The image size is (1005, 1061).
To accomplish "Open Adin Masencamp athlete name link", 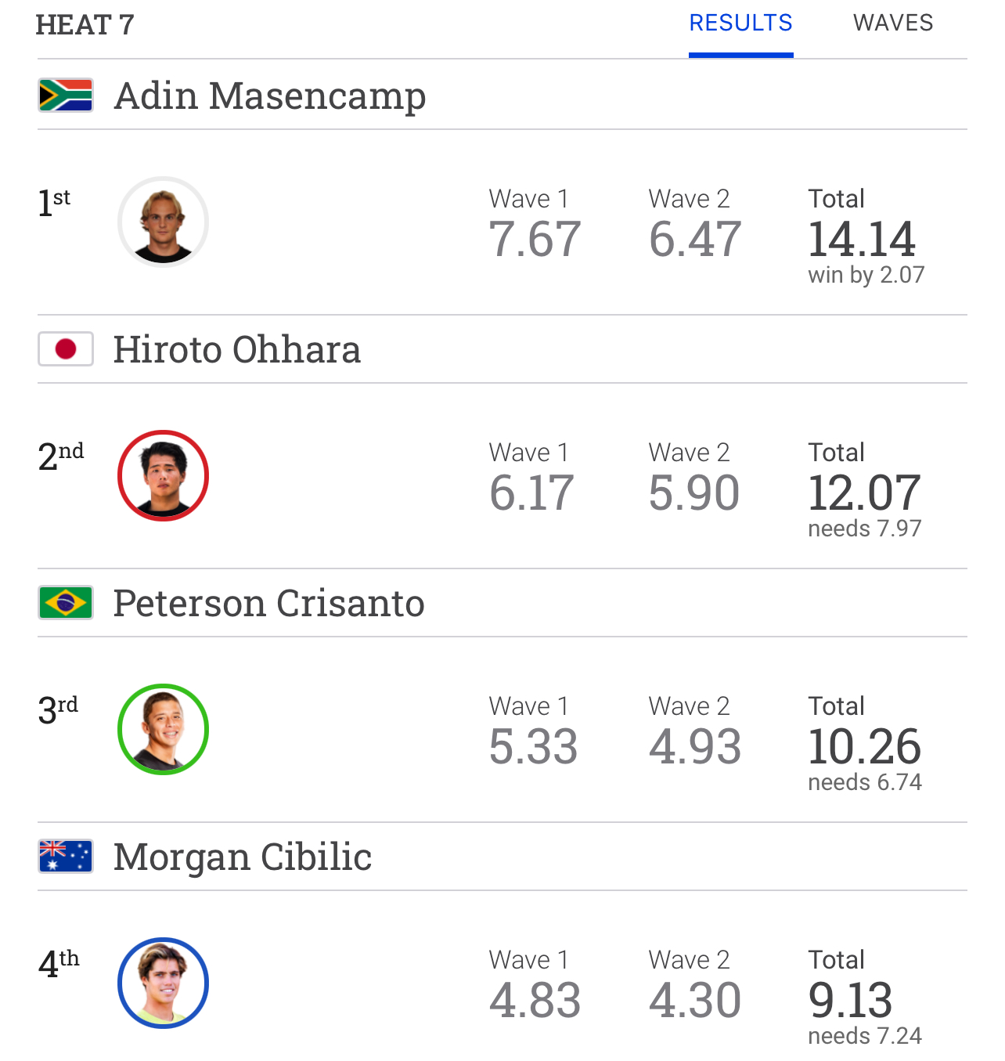I will point(270,97).
